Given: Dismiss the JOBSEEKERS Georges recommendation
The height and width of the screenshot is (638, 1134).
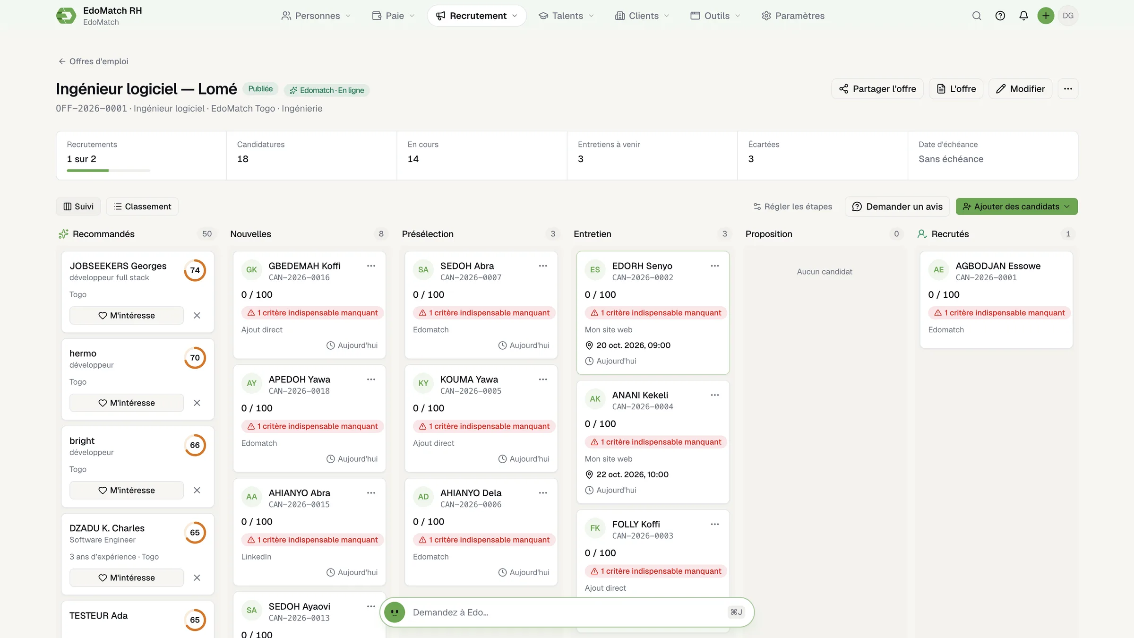Looking at the screenshot, I should click(197, 315).
